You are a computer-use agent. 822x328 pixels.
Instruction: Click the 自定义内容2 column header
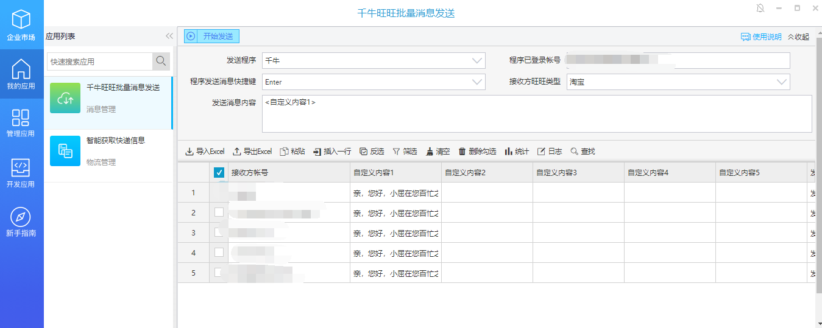point(487,173)
